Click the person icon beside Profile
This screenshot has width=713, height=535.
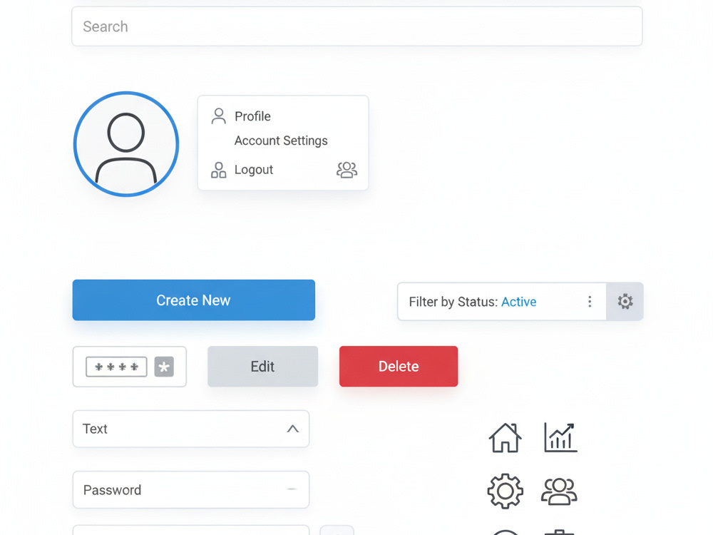[x=219, y=116]
